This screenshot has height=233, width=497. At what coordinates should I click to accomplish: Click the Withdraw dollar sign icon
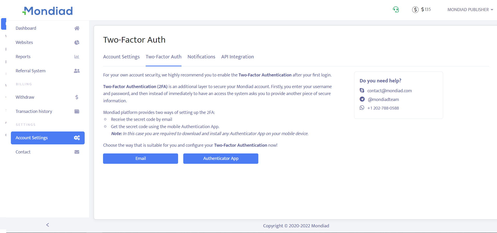(77, 97)
